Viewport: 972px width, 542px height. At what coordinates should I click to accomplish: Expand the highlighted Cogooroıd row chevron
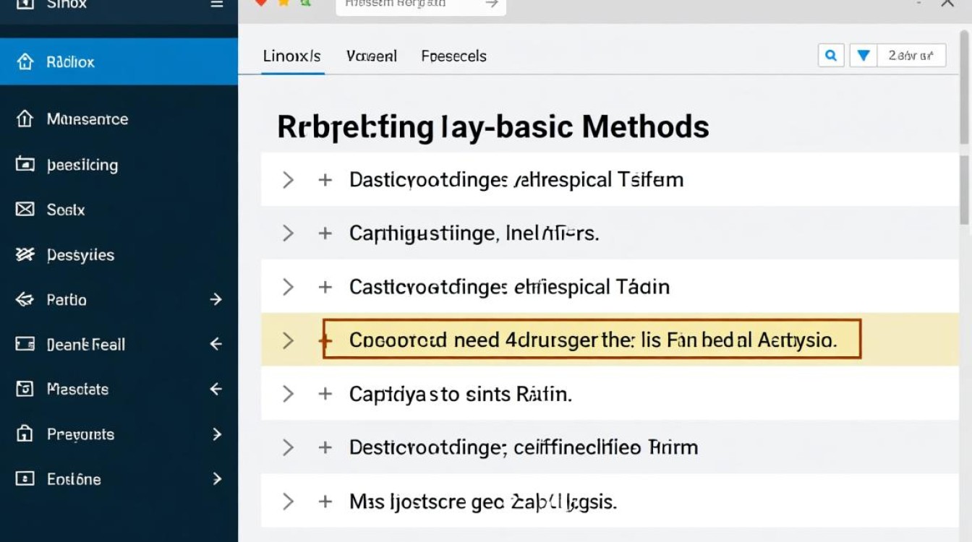pyautogui.click(x=288, y=340)
